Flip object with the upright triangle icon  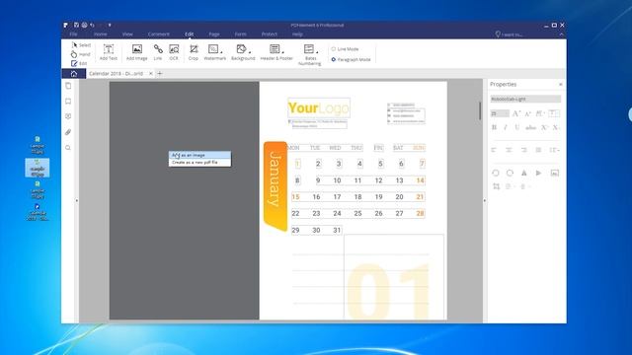[524, 174]
